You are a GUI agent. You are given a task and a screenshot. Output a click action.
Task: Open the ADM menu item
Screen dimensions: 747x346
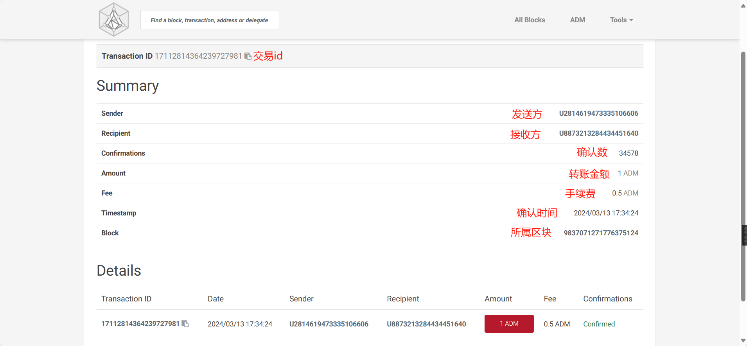(577, 20)
